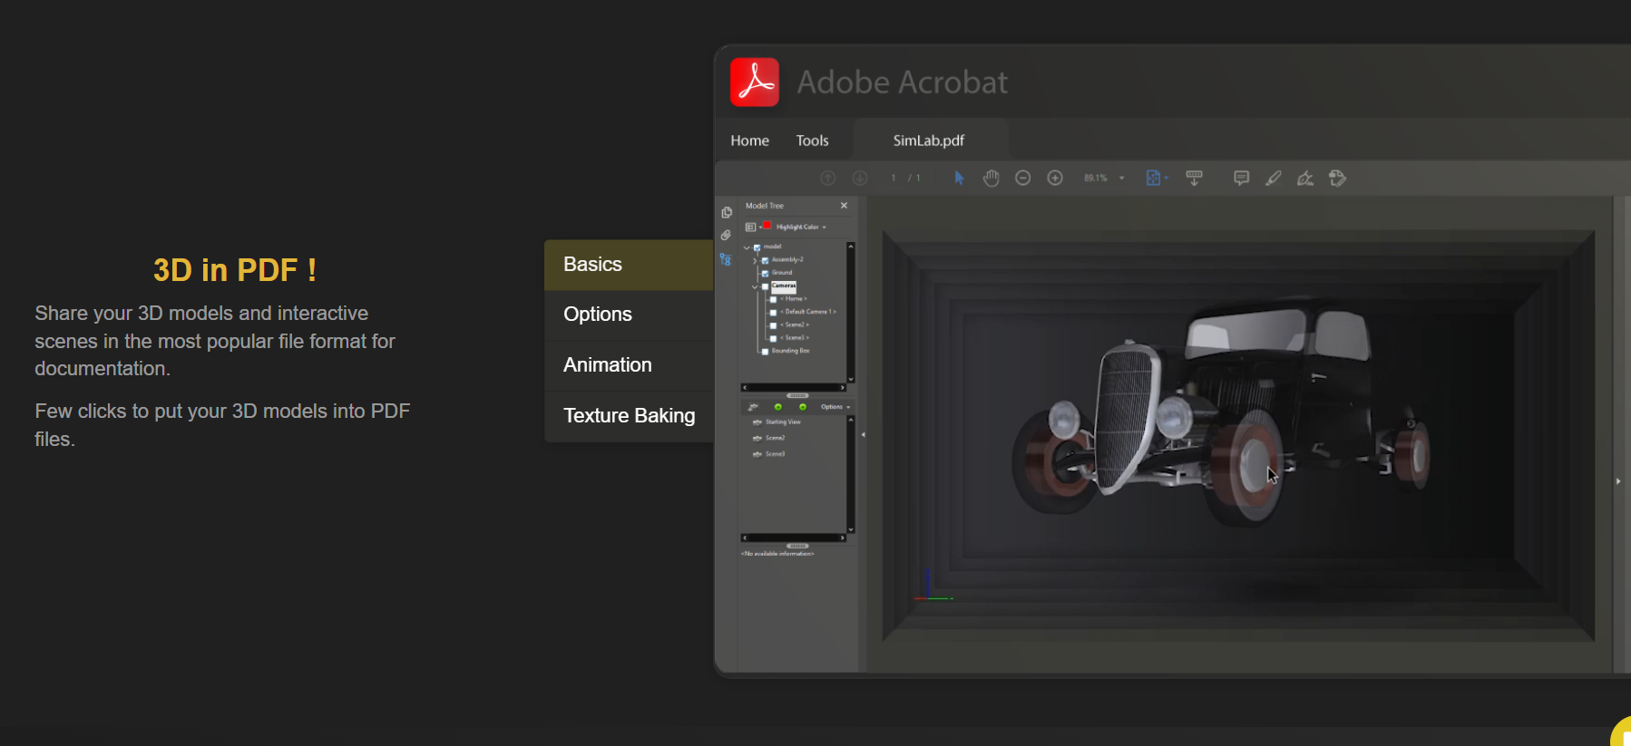
Task: Select the highlighter pen tool
Action: (x=1274, y=179)
